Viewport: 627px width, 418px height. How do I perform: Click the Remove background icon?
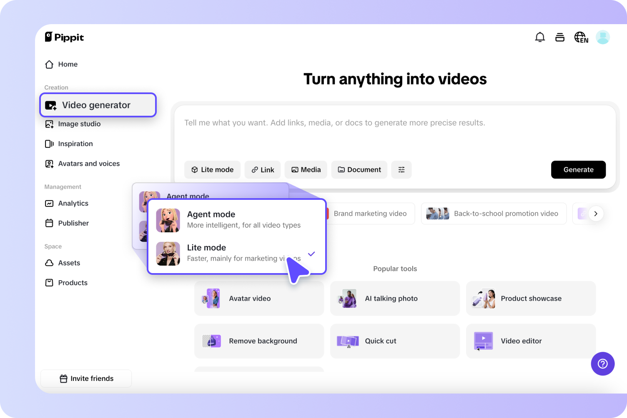tap(211, 341)
